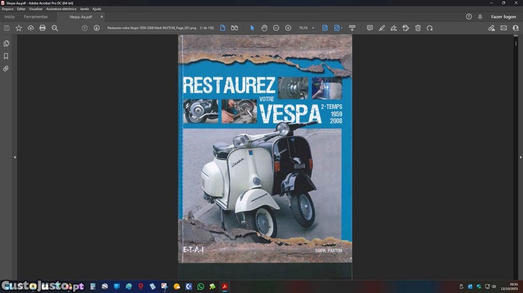Click the star bookmark icon in toolbar

point(19,28)
